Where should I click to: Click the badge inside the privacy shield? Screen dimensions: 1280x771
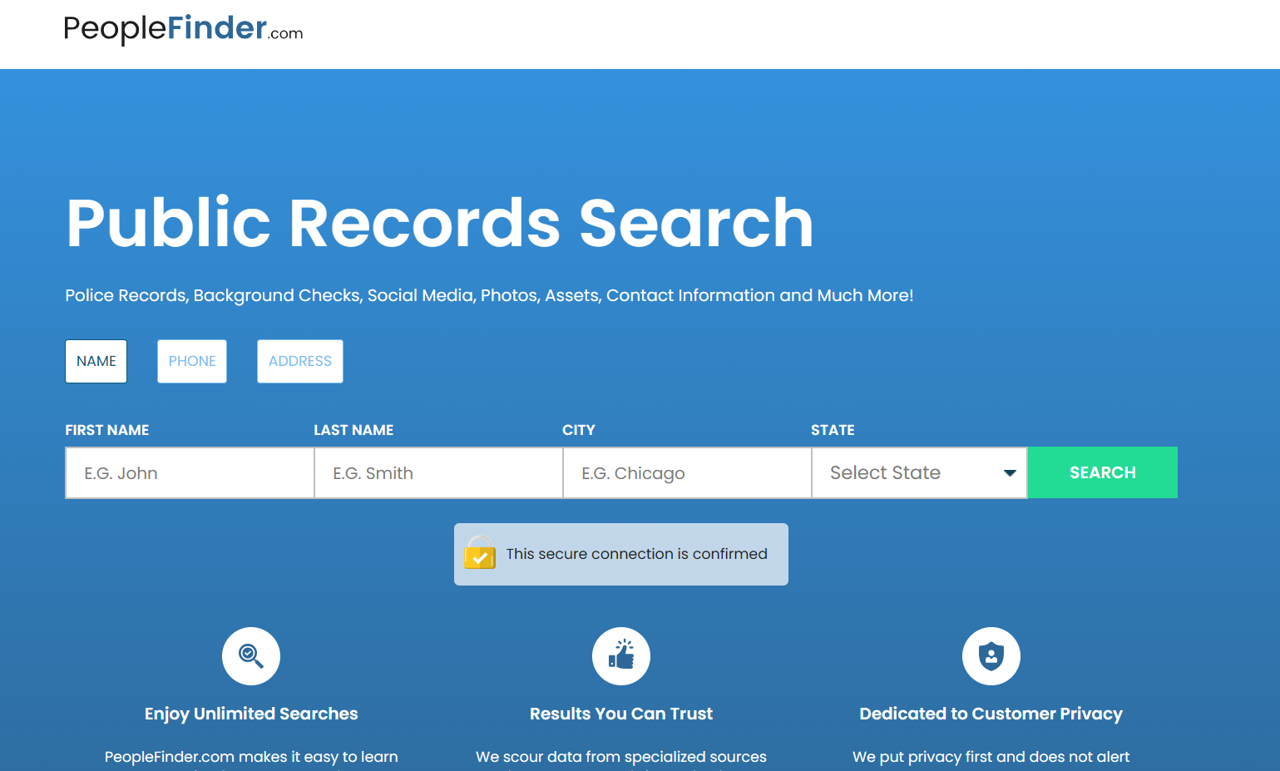991,655
